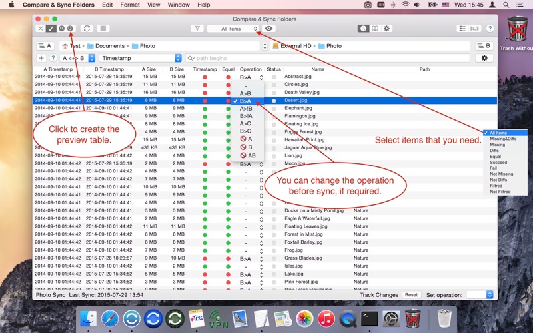Open the Format menu in menu bar
The image size is (533, 333).
click(130, 5)
